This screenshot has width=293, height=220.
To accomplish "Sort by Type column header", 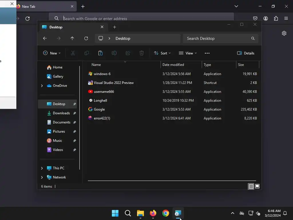I will pos(219,65).
